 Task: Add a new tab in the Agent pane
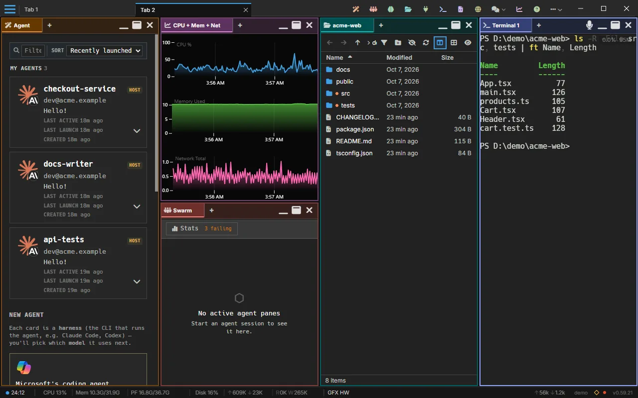pyautogui.click(x=49, y=25)
